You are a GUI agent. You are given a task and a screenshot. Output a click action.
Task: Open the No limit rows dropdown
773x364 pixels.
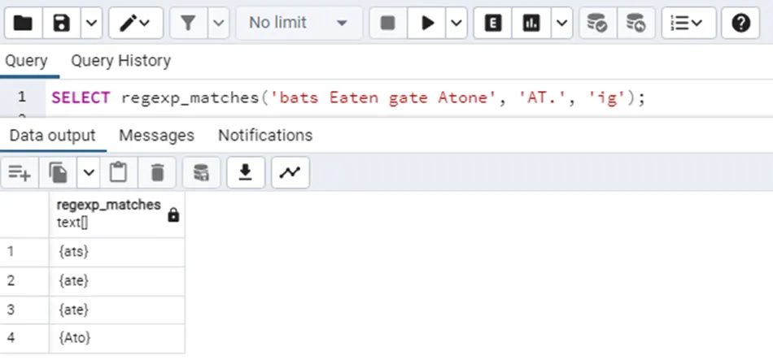(298, 24)
